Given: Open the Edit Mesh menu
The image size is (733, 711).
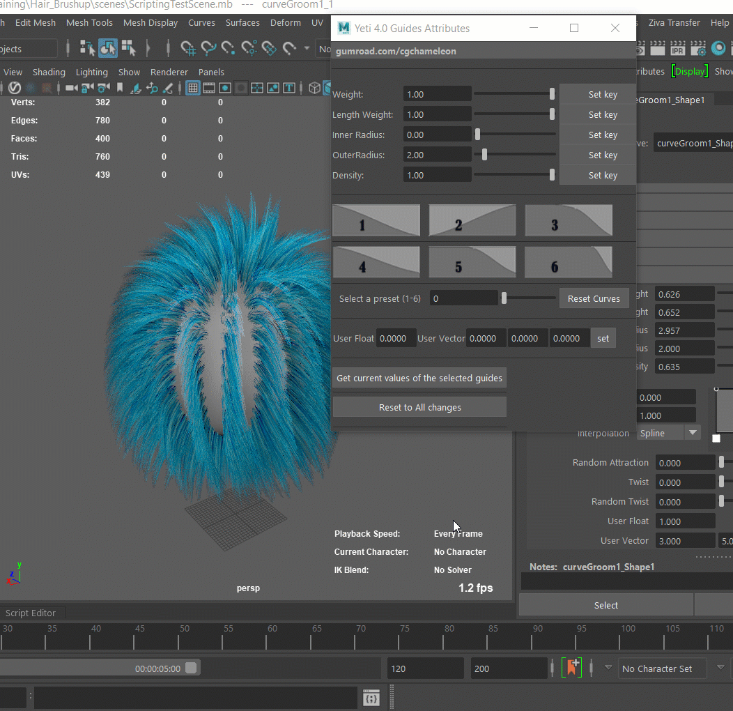Looking at the screenshot, I should point(36,22).
